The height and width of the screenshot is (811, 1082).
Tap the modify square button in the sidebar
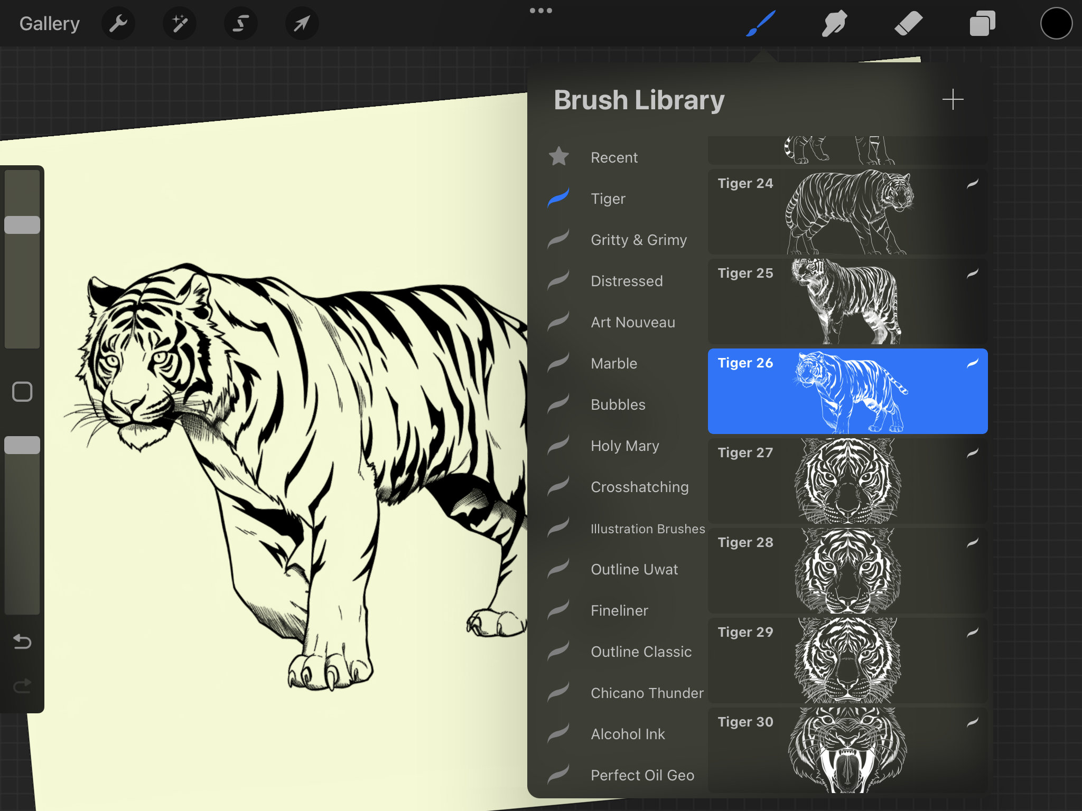pyautogui.click(x=21, y=391)
